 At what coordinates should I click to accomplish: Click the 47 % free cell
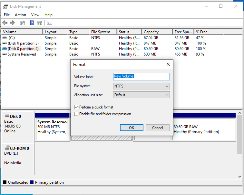click(200, 38)
